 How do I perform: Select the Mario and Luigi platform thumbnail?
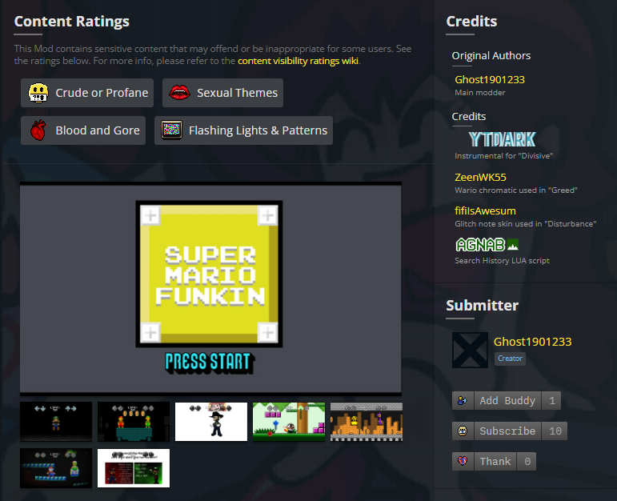[x=134, y=422]
